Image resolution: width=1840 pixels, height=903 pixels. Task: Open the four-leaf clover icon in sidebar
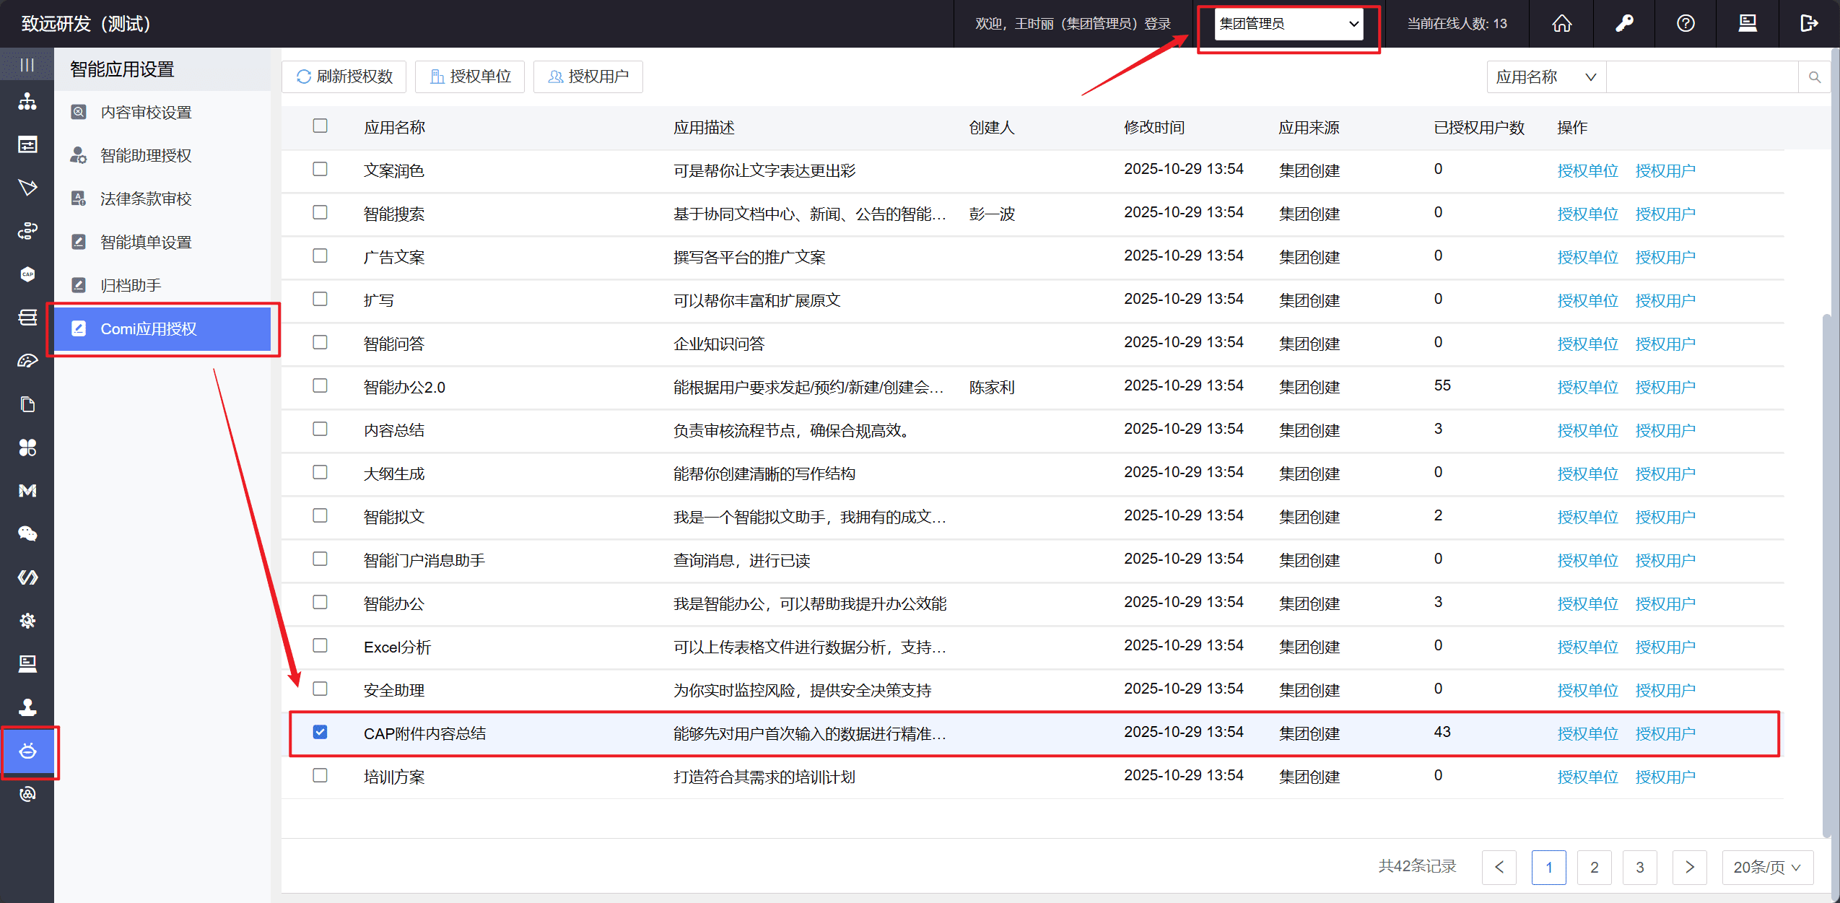pyautogui.click(x=27, y=448)
